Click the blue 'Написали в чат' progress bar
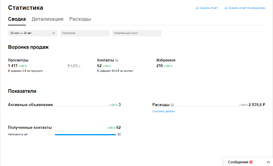 click(85, 135)
